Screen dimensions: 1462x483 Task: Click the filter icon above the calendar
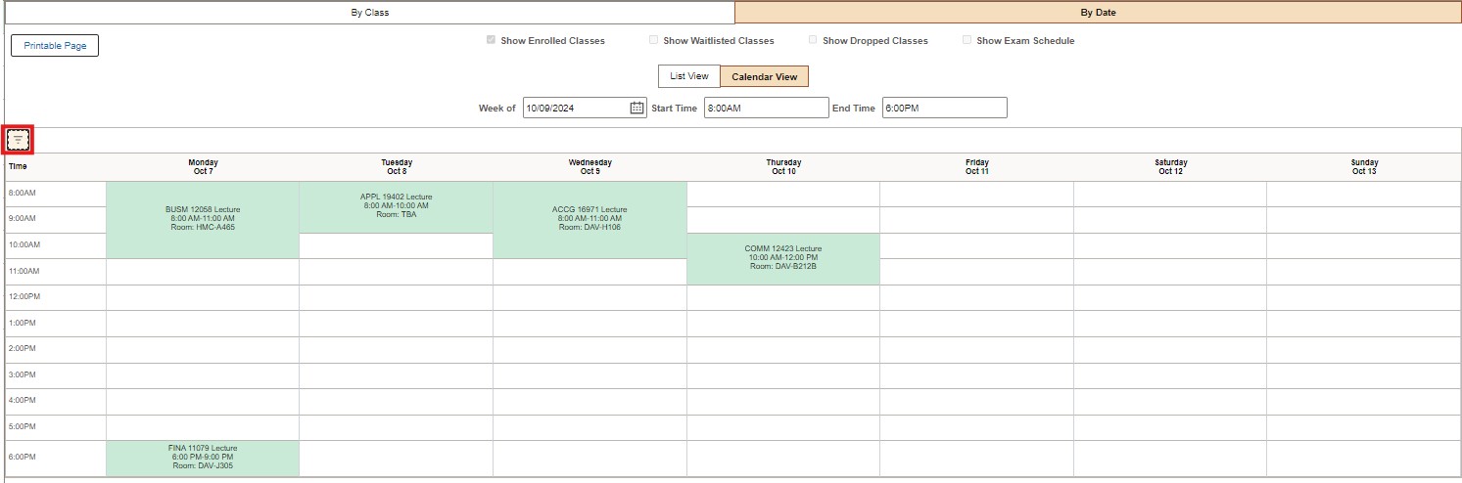pyautogui.click(x=18, y=140)
